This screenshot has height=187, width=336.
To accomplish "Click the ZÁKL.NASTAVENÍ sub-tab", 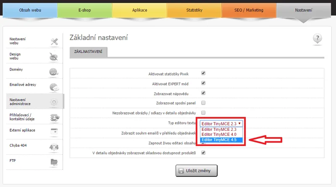I will [88, 52].
